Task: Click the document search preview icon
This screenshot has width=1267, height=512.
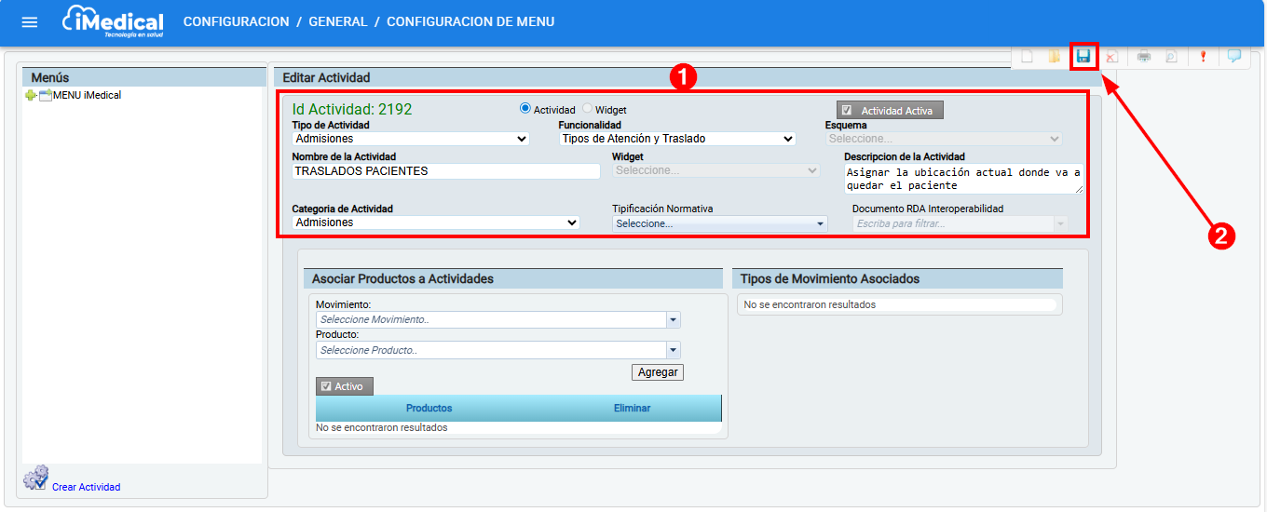Action: pos(1171,57)
